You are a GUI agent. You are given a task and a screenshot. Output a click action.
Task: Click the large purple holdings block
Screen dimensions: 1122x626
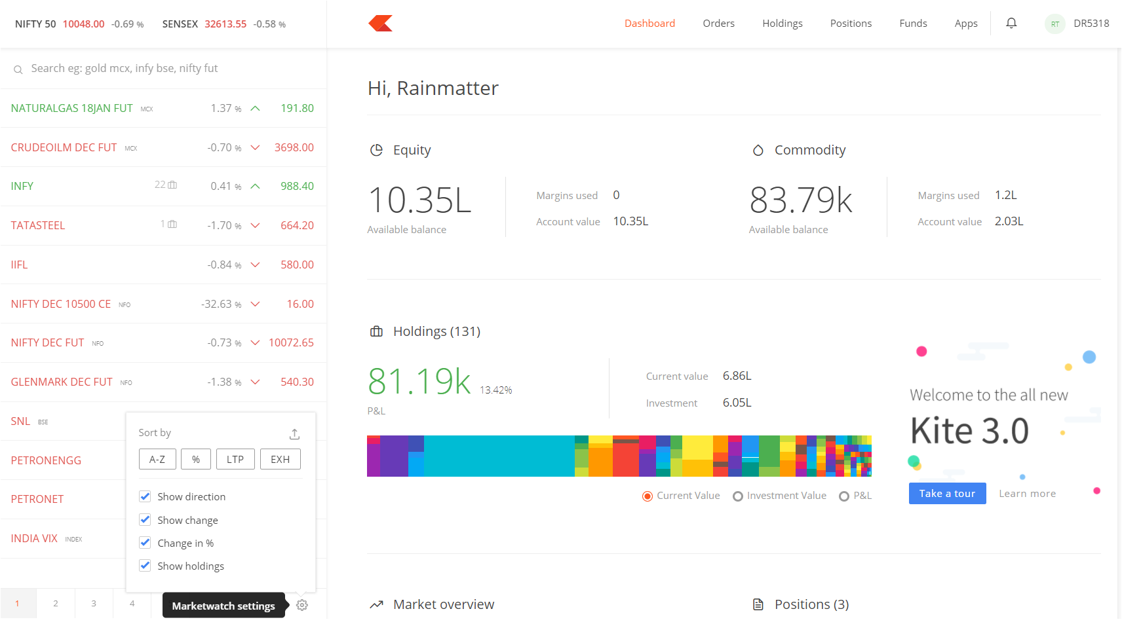395,456
